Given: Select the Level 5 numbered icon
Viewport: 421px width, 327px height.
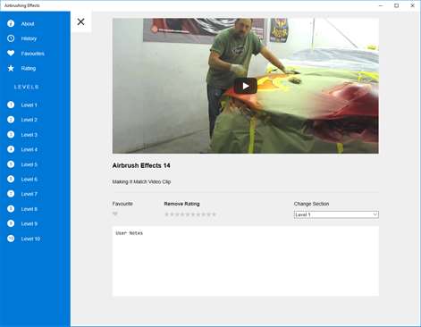Looking at the screenshot, I should pyautogui.click(x=11, y=164).
